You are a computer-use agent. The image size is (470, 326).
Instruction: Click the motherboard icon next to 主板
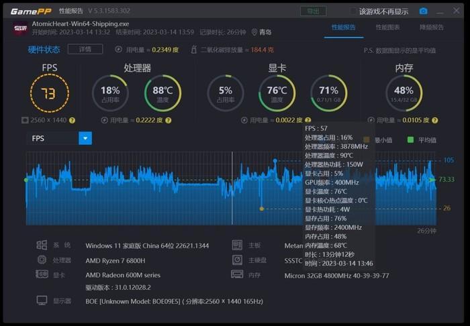(x=237, y=245)
